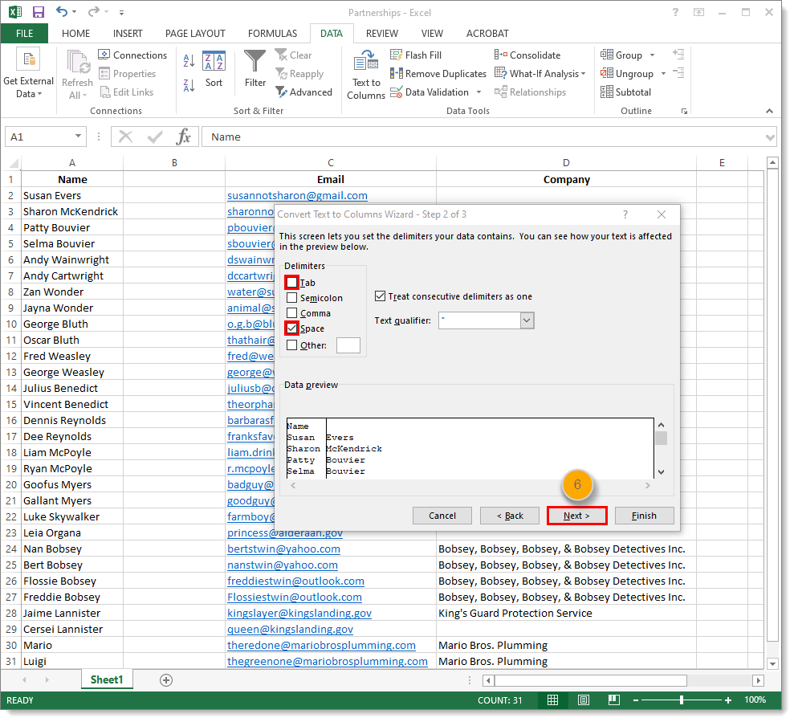Expand the formula bar
Image resolution: width=794 pixels, height=722 pixels.
point(770,137)
